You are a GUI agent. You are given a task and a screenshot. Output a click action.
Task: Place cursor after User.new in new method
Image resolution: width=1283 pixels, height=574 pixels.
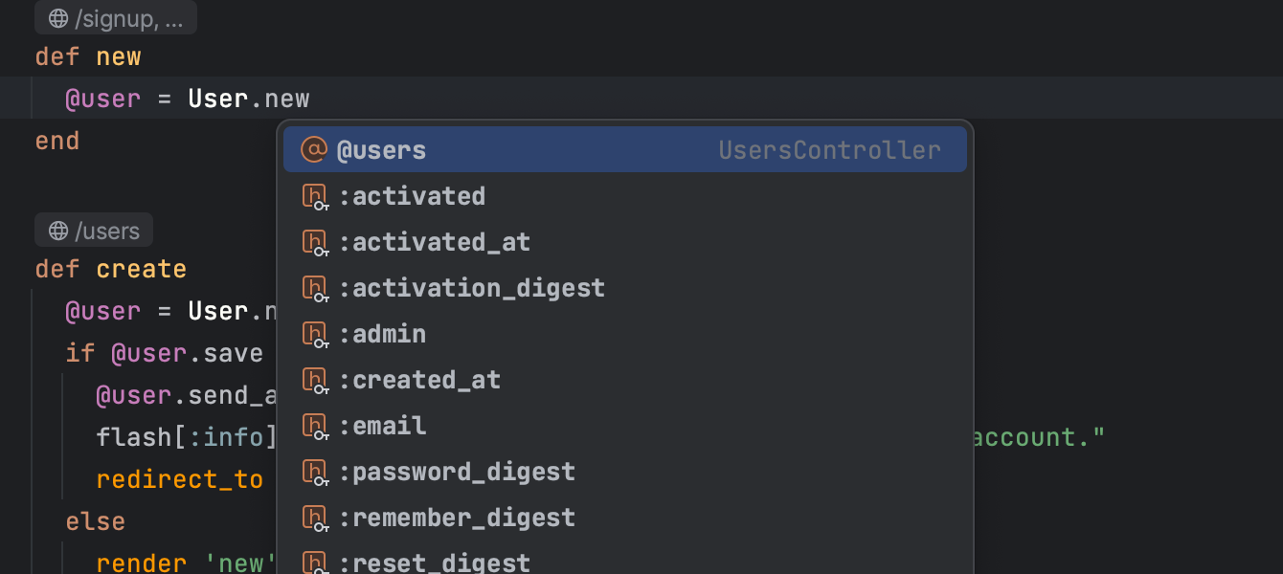[x=311, y=99]
